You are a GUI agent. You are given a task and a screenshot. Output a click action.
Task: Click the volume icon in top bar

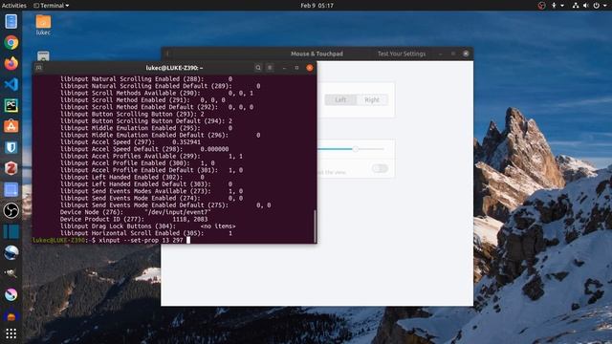click(x=585, y=6)
